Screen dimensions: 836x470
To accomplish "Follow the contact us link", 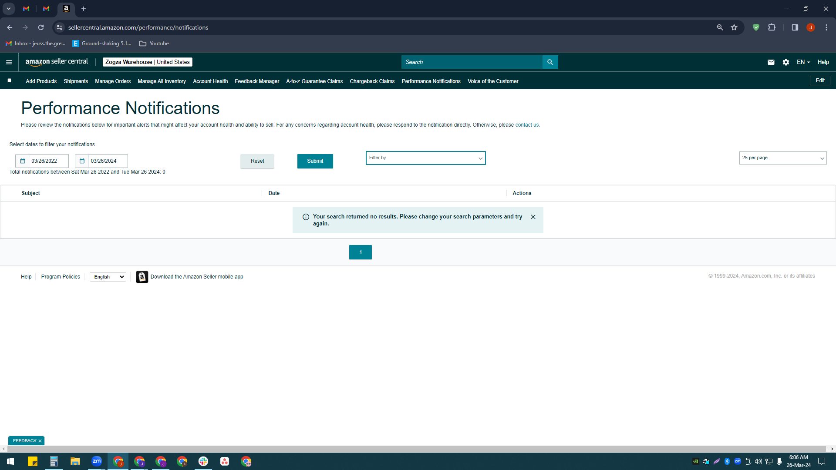I will (527, 125).
